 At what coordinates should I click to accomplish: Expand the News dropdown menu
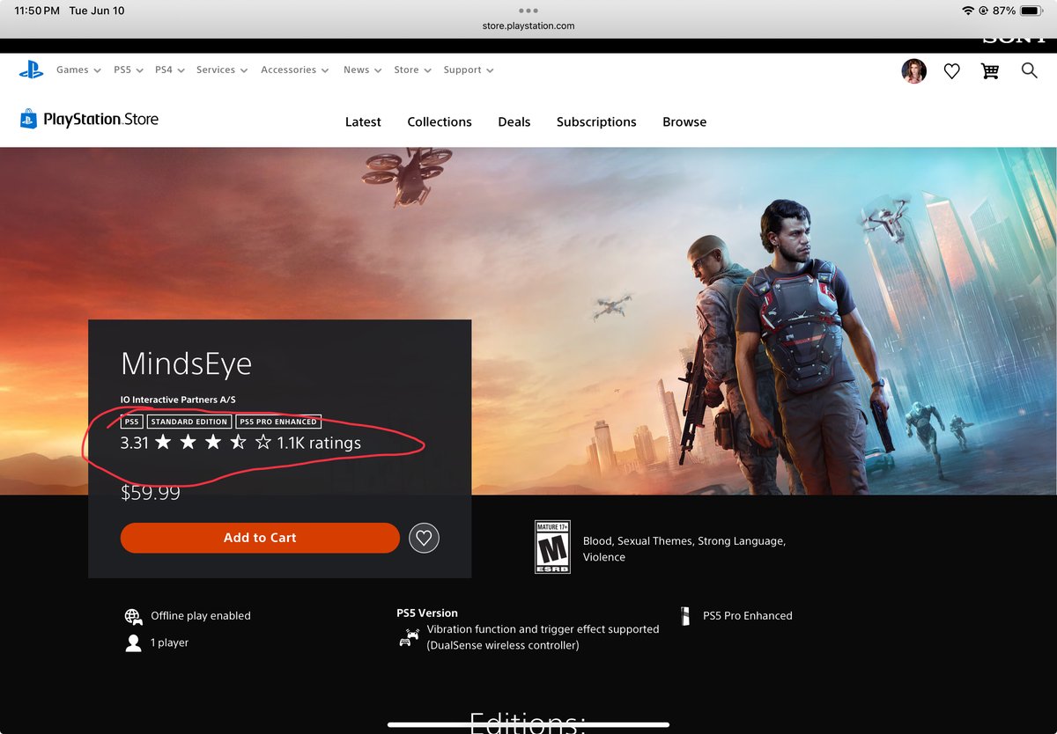pos(362,70)
